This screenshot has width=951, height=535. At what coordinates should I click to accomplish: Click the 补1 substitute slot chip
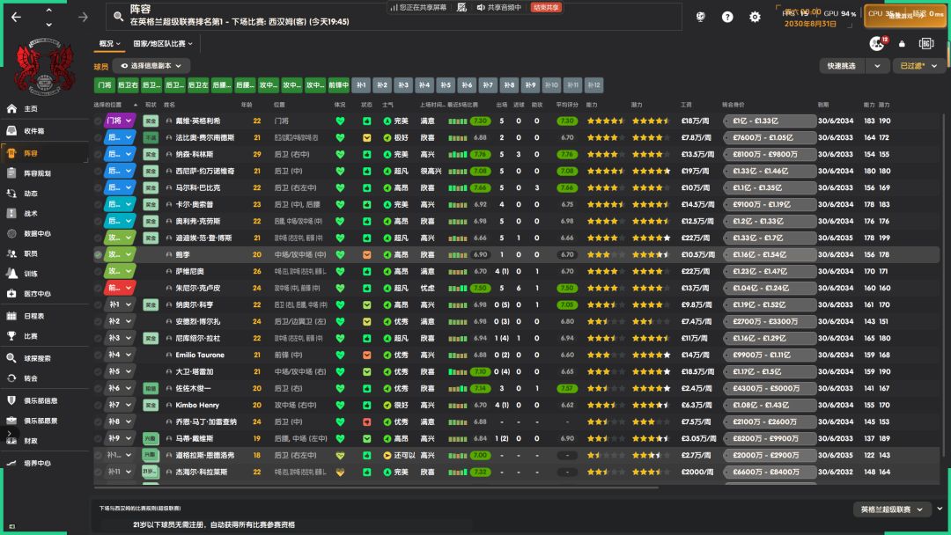click(361, 85)
